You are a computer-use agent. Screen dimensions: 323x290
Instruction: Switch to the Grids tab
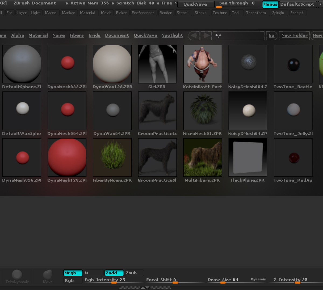[94, 35]
